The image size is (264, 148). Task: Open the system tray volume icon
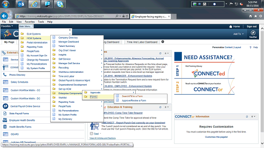coord(241,4)
